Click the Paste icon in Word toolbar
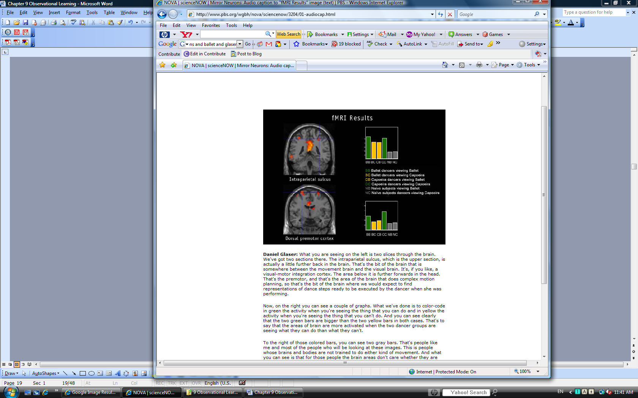638x398 pixels. (x=111, y=22)
